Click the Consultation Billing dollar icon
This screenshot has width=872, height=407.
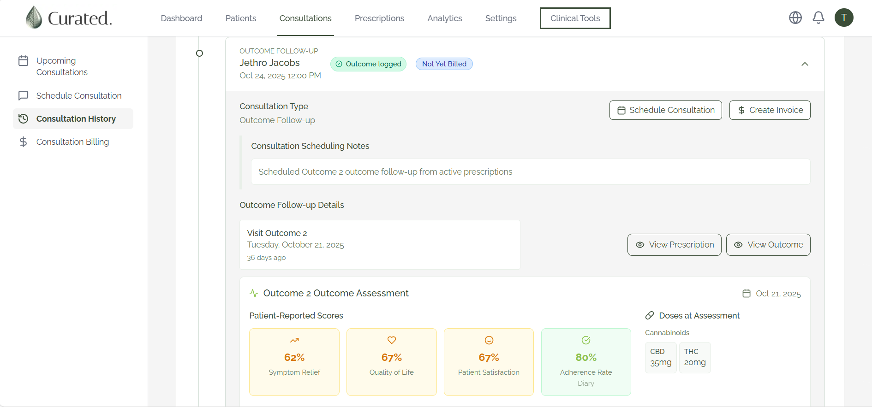click(x=24, y=142)
